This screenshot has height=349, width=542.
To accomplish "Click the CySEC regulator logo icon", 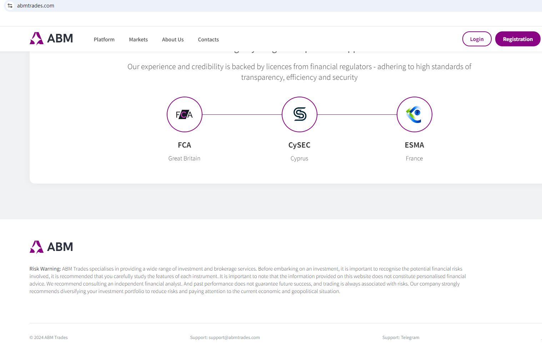I will click(300, 114).
